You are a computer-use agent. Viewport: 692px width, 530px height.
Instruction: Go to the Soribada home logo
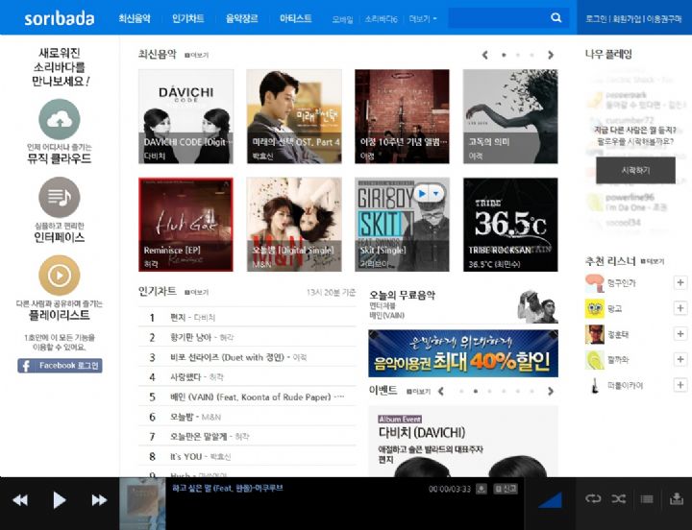tap(60, 18)
